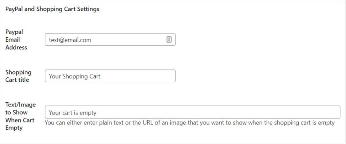This screenshot has height=144, width=346.
Task: Click the word "Empty" in the cart-empty label
Action: pos(14,128)
